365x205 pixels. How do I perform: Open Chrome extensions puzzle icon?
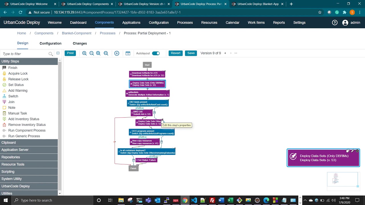[x=344, y=12]
